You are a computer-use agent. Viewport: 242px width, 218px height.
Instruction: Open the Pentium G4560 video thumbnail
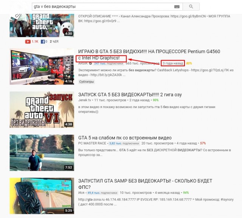coord(42,66)
